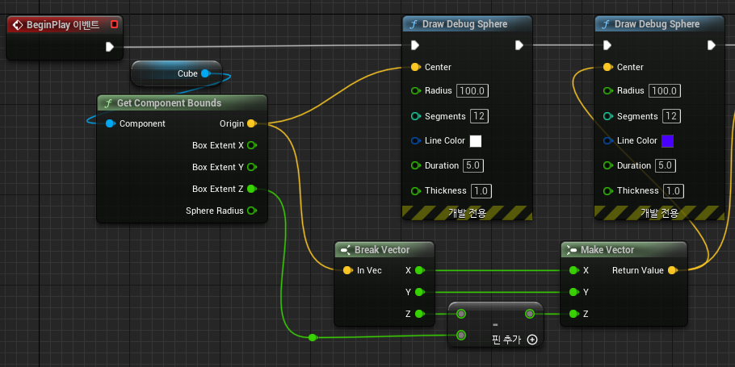Click the second Draw Debug Sphere exec input pin
735x367 pixels.
[x=607, y=45]
